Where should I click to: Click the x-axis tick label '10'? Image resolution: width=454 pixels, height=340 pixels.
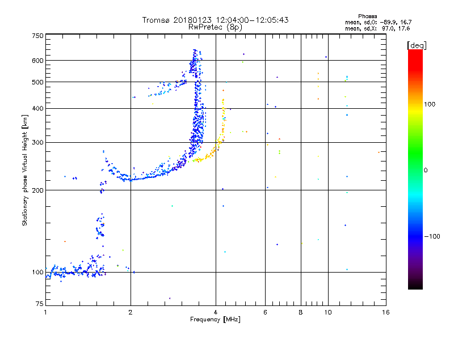[x=328, y=312]
